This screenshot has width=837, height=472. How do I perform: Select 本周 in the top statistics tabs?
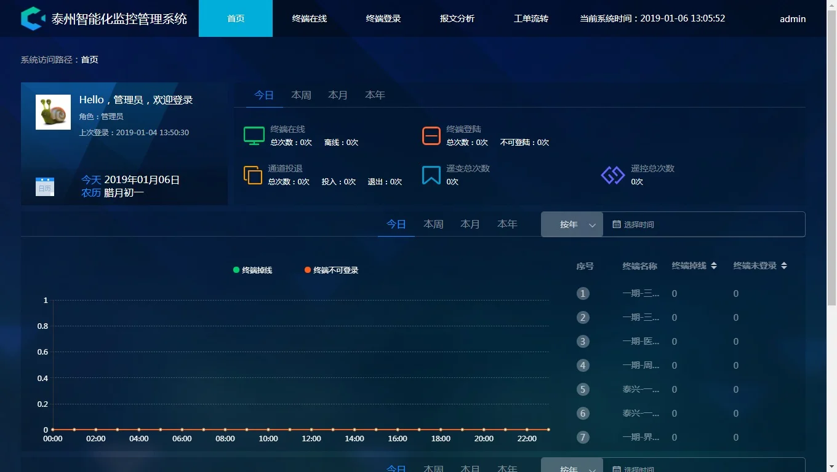(301, 95)
